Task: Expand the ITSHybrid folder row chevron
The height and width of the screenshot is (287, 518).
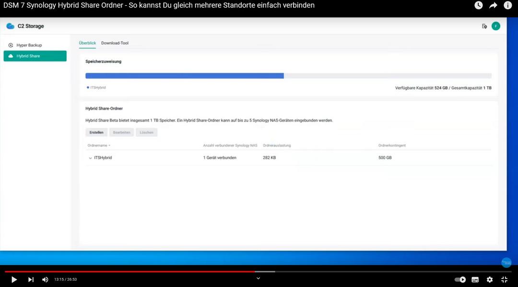Action: click(x=90, y=158)
